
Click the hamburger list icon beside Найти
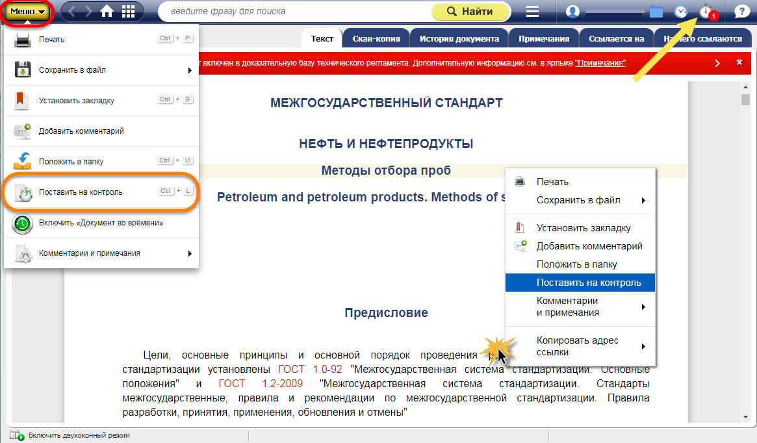tap(532, 11)
